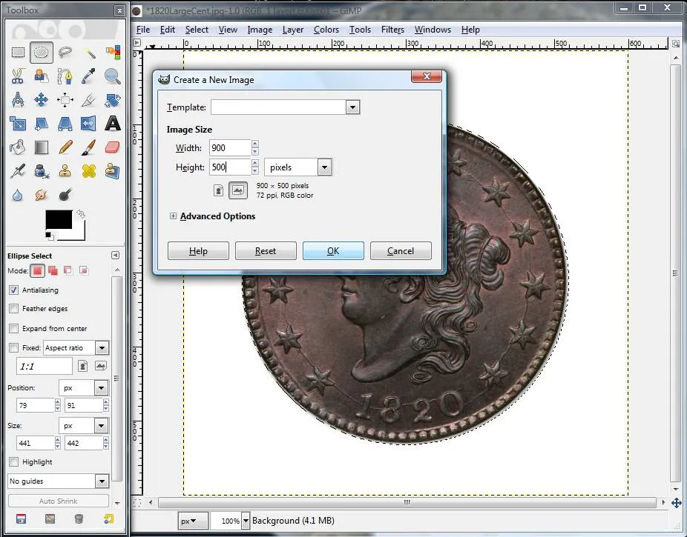
Task: Select the Paths tool
Action: [65, 76]
